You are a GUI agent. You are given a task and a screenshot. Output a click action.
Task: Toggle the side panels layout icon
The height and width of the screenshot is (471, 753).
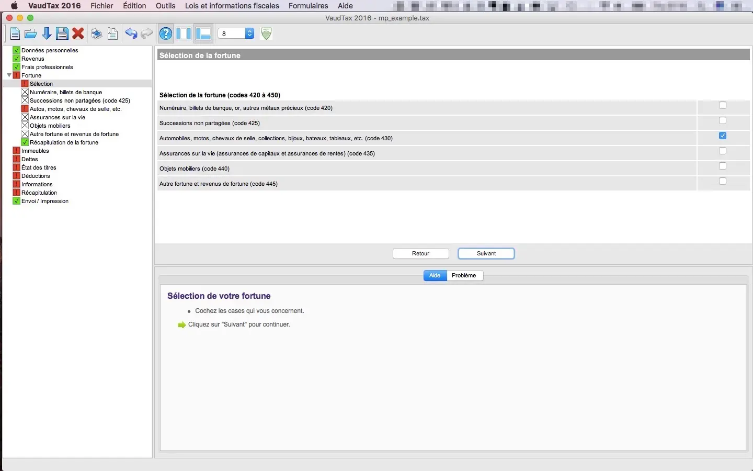click(x=184, y=34)
